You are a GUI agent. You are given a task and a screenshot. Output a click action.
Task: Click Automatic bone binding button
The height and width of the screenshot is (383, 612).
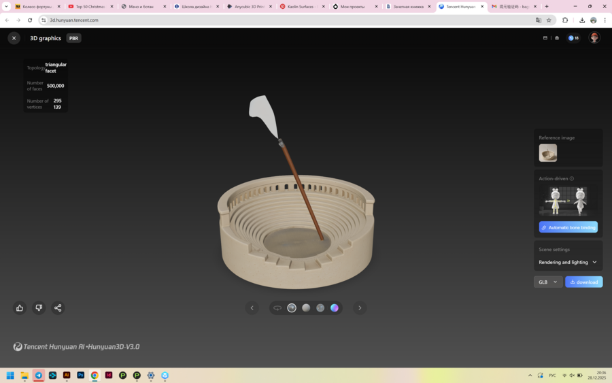(568, 227)
